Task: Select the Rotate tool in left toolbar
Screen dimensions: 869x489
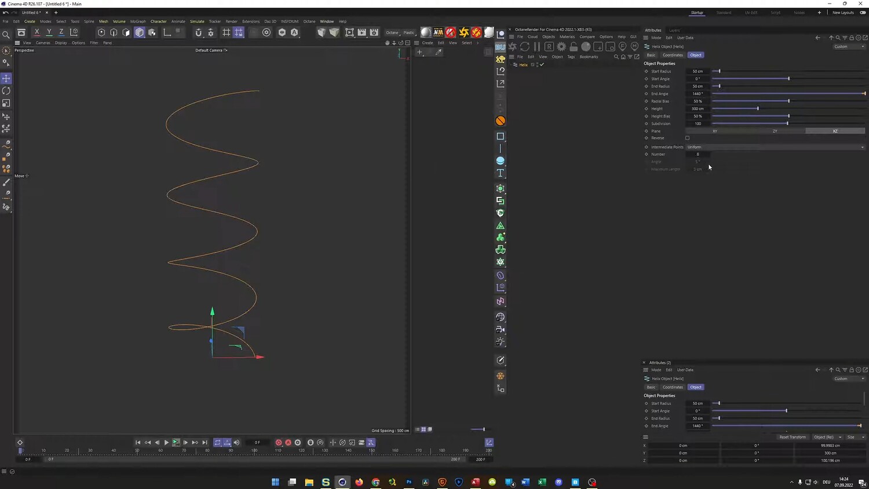Action: (6, 91)
